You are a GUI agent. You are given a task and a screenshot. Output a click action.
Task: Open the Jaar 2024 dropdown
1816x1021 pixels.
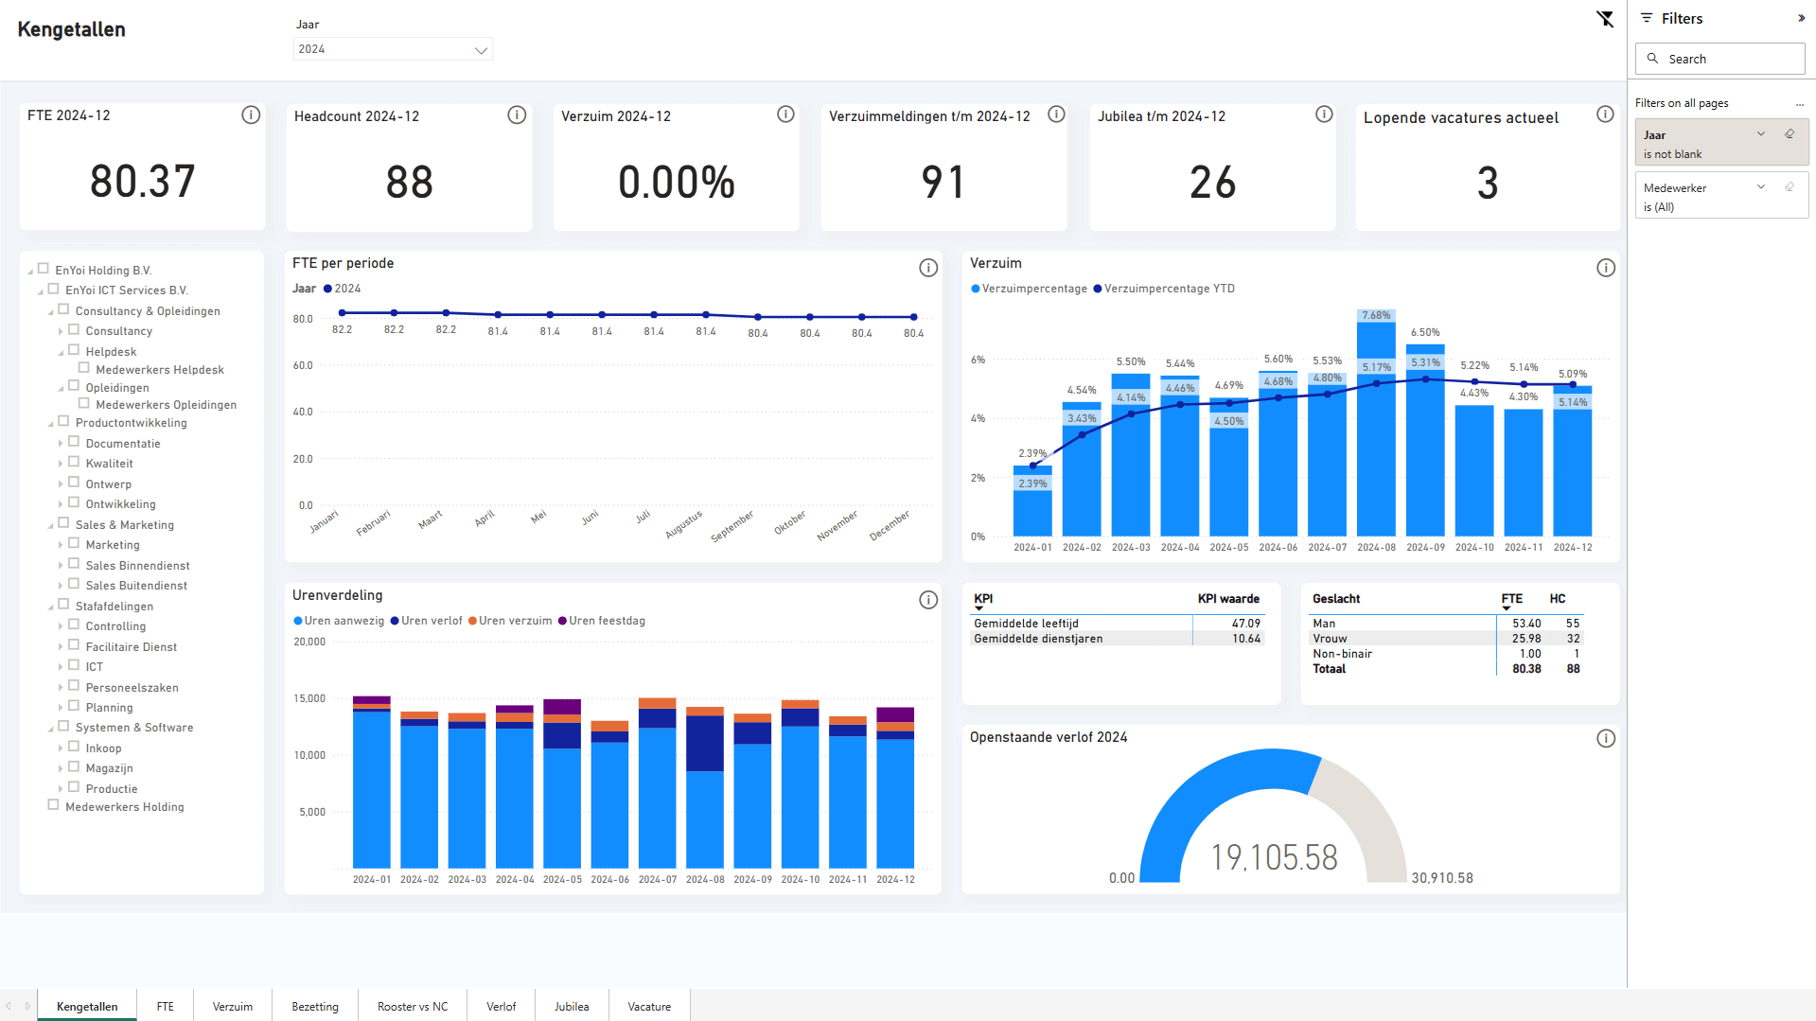[x=393, y=49]
